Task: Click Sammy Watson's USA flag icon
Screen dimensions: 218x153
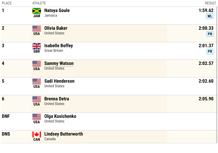Action: pyautogui.click(x=37, y=64)
